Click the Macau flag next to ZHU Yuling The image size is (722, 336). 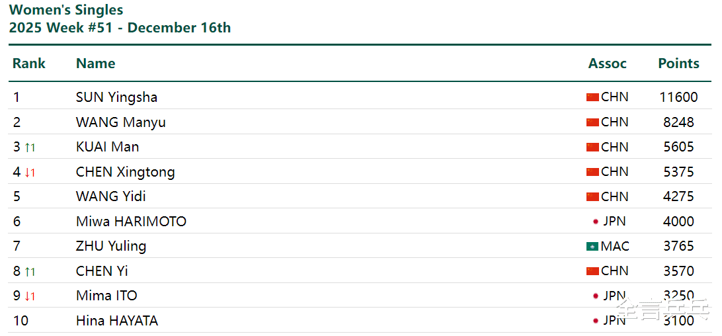pos(592,246)
